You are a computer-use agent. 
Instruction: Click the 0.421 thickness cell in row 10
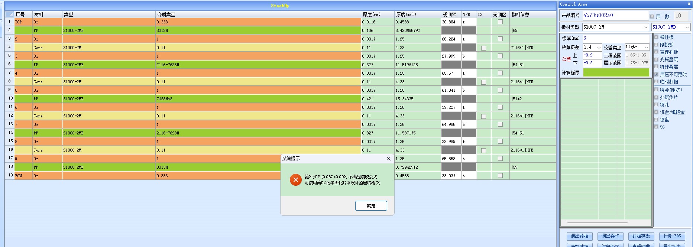tap(378, 99)
